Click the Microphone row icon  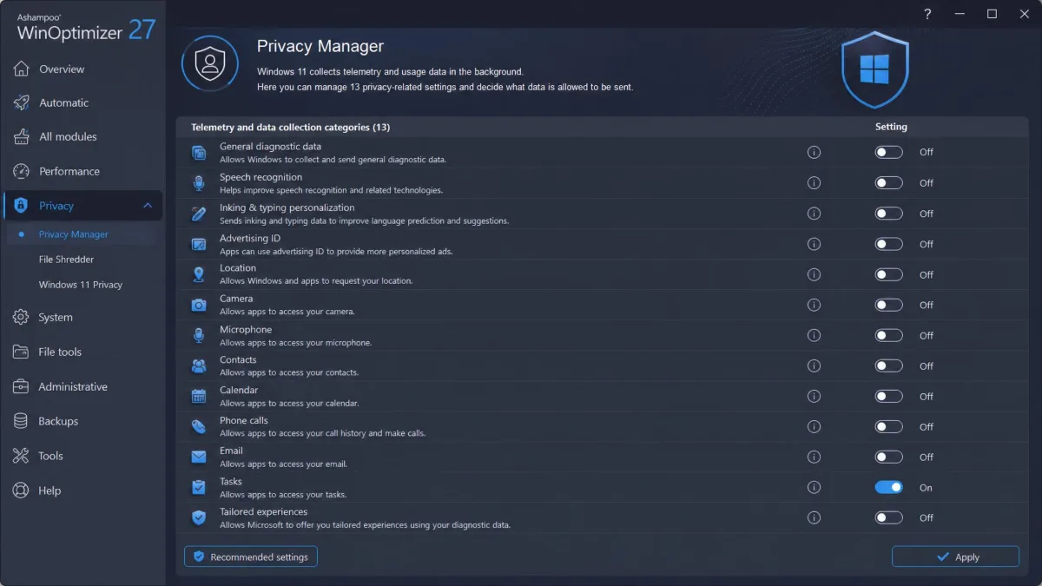click(199, 335)
